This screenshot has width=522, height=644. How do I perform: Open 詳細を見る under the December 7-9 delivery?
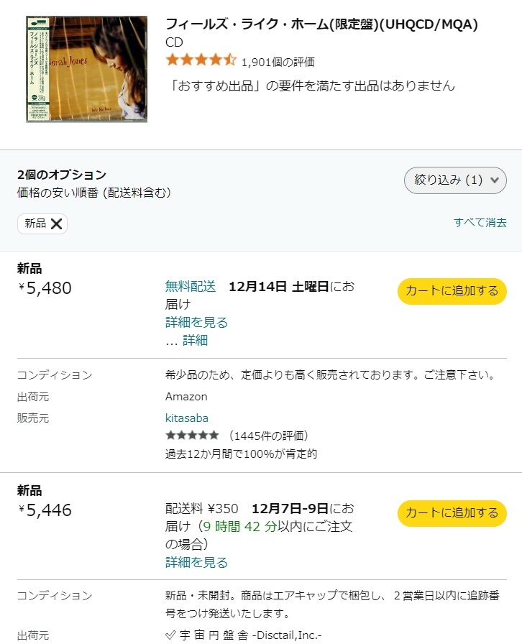pos(196,562)
